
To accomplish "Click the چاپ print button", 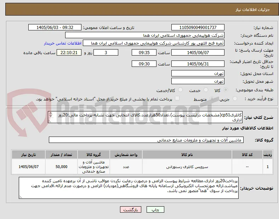I will (x=155, y=209).
